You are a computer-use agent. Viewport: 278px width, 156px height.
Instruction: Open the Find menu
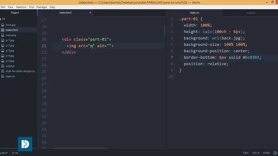tap(31, 7)
